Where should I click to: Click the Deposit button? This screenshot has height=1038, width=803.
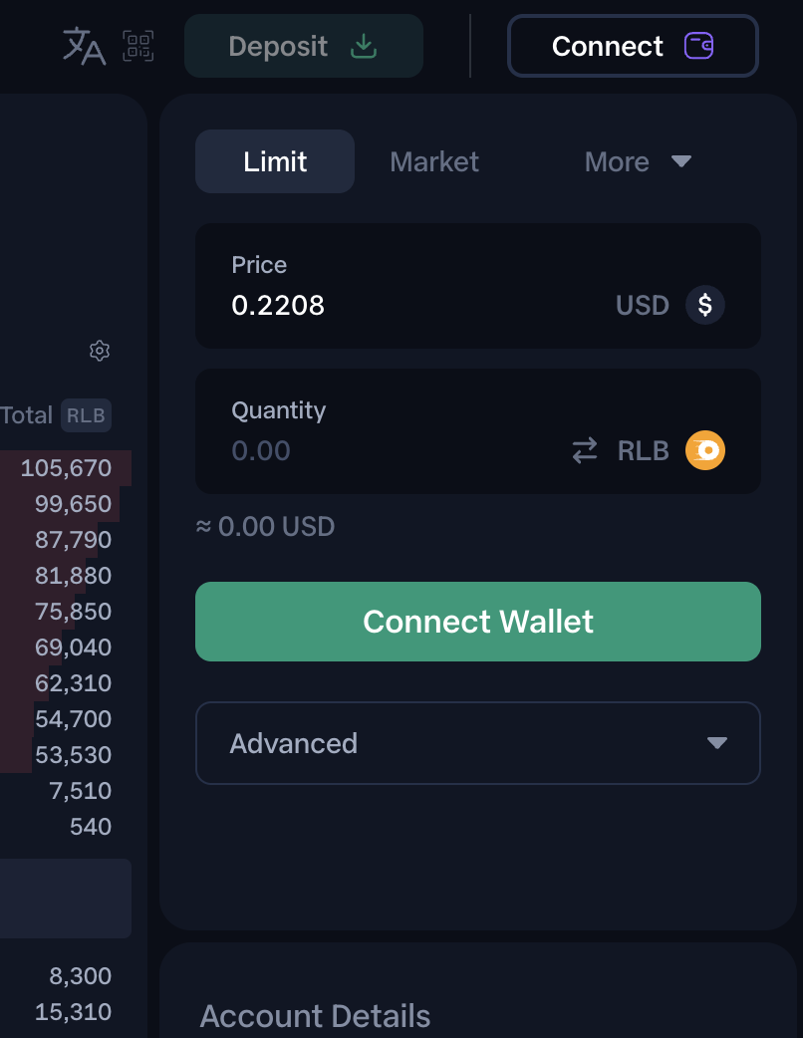click(x=303, y=46)
